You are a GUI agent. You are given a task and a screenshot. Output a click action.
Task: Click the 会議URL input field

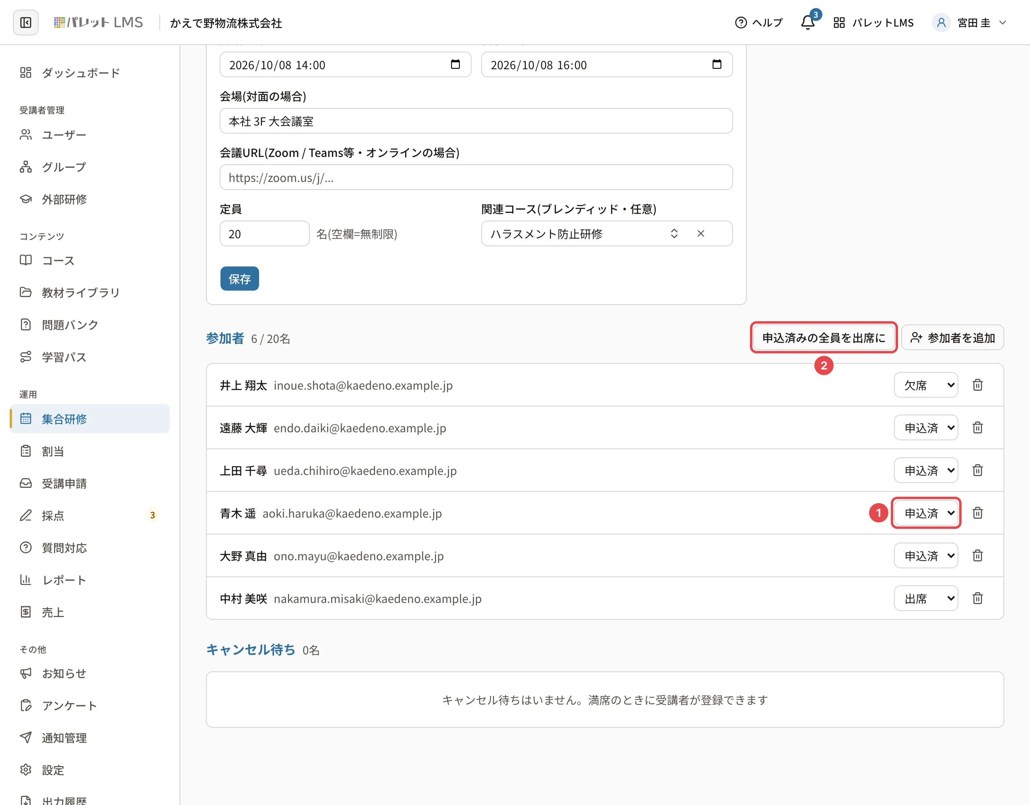click(x=476, y=178)
